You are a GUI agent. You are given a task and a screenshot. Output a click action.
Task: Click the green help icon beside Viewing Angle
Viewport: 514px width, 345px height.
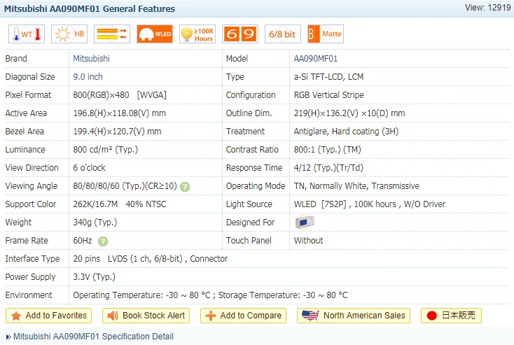point(185,187)
